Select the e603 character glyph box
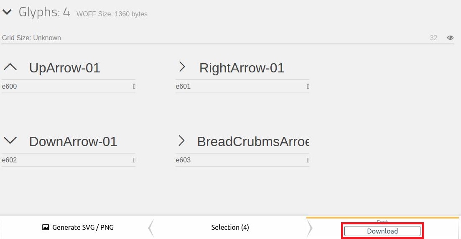This screenshot has height=239, width=461. pyautogui.click(x=308, y=160)
